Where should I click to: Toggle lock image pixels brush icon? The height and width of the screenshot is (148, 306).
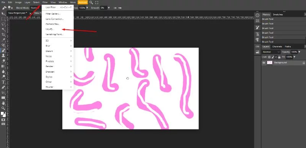(273, 57)
